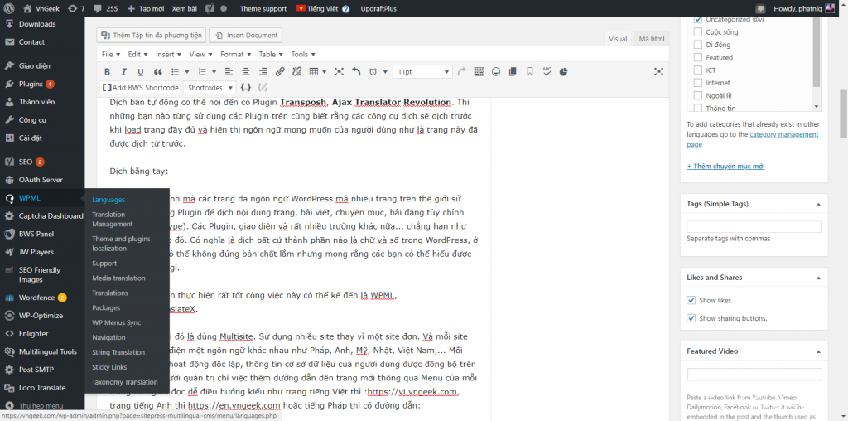
Task: Remove link with the unlink icon
Action: point(296,71)
